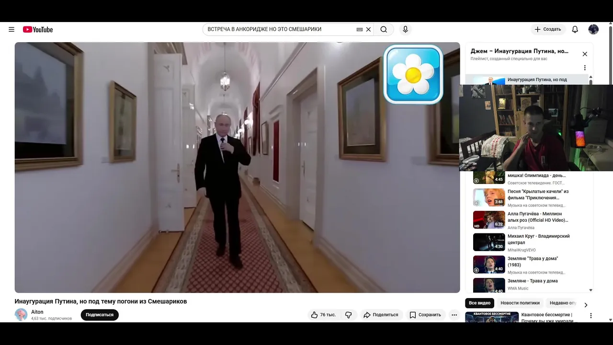Select Все видео chip
The image size is (613, 345).
point(479,303)
